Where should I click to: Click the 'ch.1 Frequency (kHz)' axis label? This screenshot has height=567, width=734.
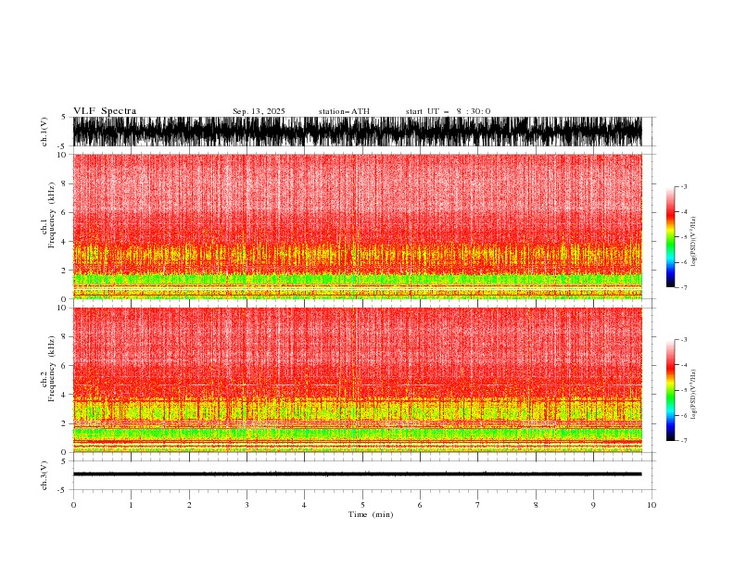pos(48,215)
